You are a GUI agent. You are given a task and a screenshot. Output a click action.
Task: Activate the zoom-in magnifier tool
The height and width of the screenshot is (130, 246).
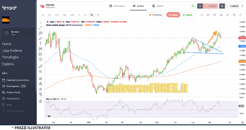click(x=40, y=72)
